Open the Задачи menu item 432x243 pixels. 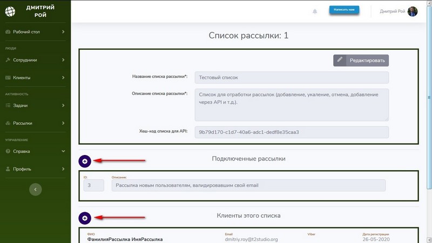click(x=20, y=105)
